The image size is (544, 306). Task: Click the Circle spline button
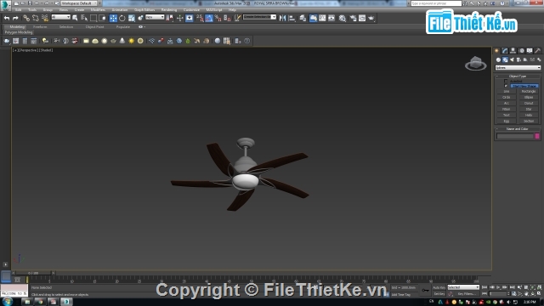click(507, 97)
